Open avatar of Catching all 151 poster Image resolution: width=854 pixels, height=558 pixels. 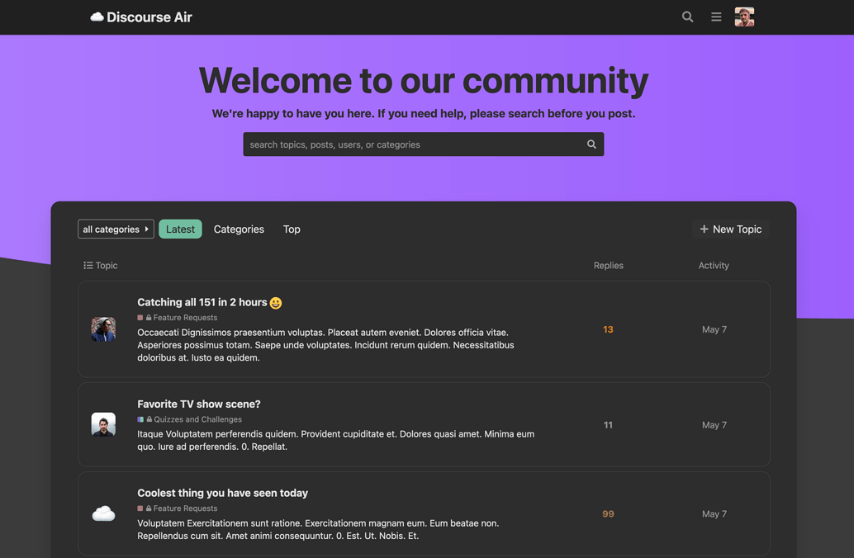pos(103,329)
